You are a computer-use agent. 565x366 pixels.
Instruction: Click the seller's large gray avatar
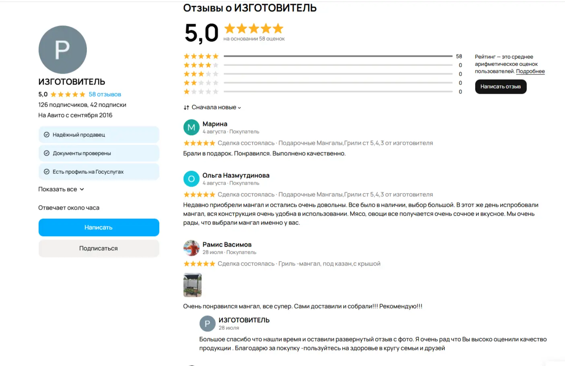[62, 49]
